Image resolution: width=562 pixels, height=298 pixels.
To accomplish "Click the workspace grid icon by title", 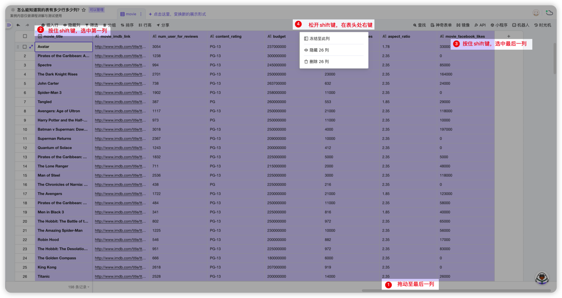I will tap(13, 10).
